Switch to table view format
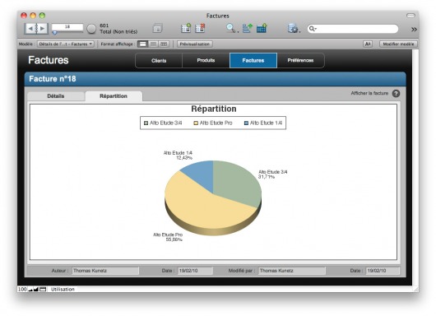The height and width of the screenshot is (316, 436). point(164,44)
